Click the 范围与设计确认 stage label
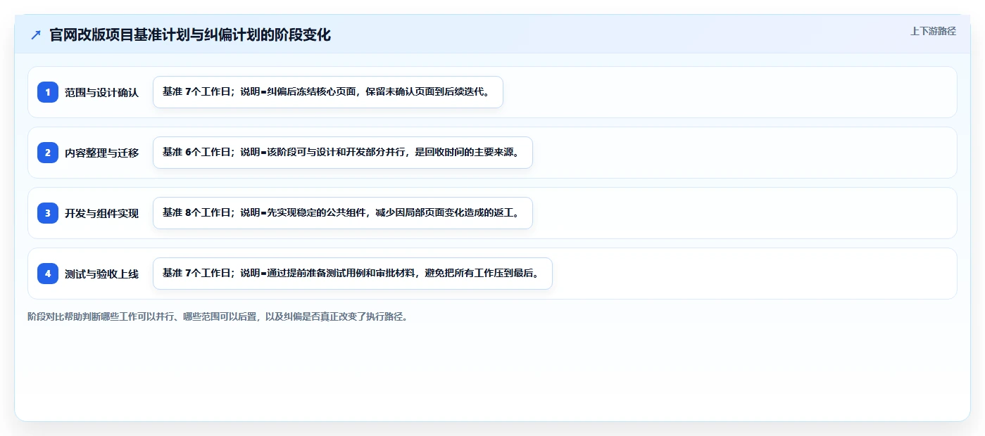Image resolution: width=985 pixels, height=436 pixels. pos(101,92)
